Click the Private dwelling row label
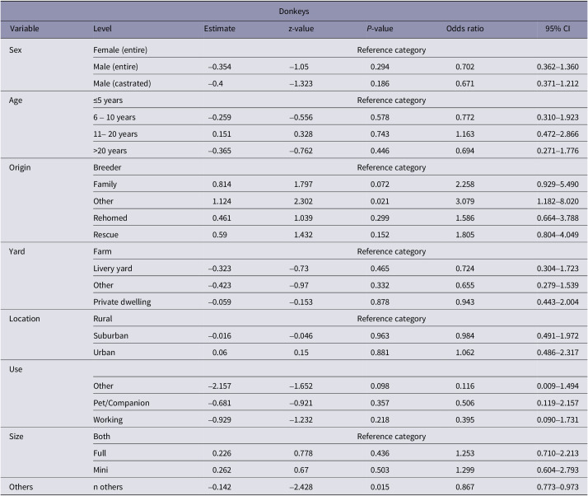 point(122,302)
